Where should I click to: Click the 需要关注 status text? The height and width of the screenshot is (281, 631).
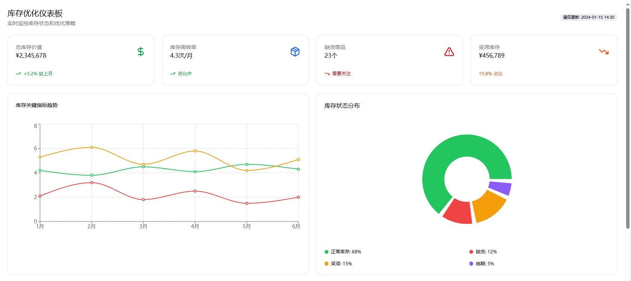tap(341, 74)
